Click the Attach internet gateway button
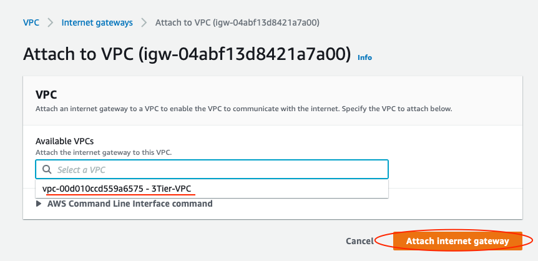 coord(457,241)
